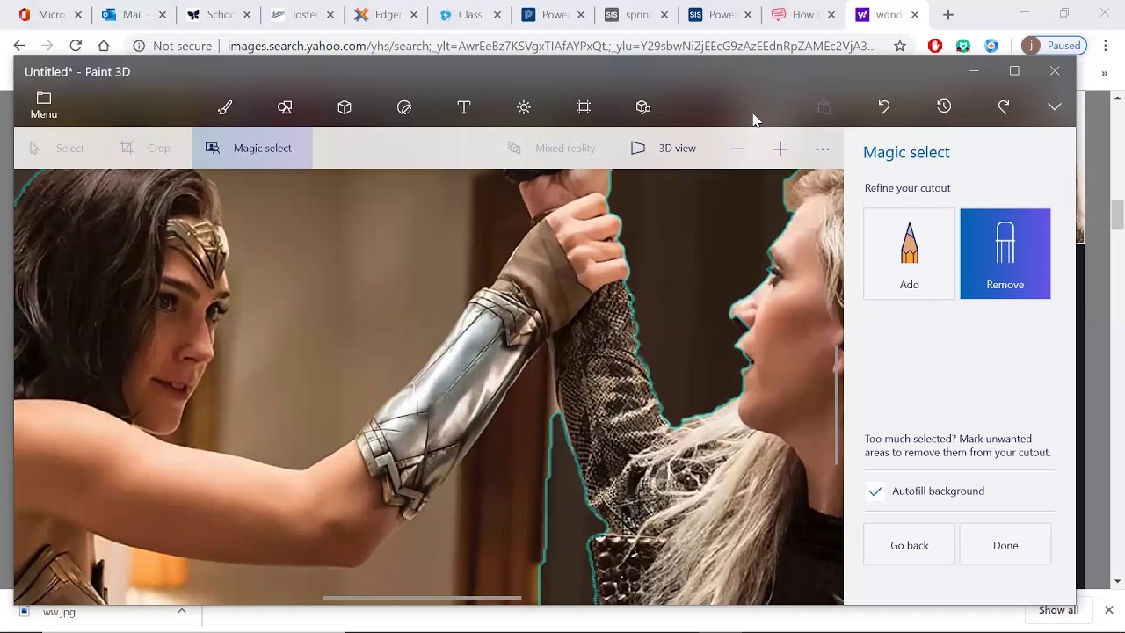The height and width of the screenshot is (633, 1125).
Task: Open the Paint 3D Menu folder icon
Action: click(x=44, y=98)
